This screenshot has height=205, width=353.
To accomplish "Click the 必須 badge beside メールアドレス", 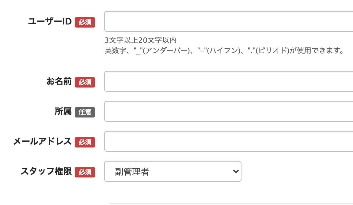I will 85,142.
